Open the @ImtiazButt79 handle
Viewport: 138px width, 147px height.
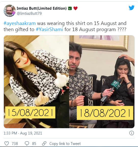pyautogui.click(x=29, y=14)
